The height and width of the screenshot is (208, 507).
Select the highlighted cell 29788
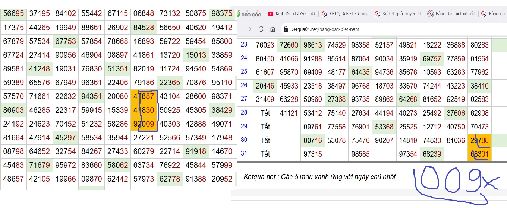pos(479,140)
